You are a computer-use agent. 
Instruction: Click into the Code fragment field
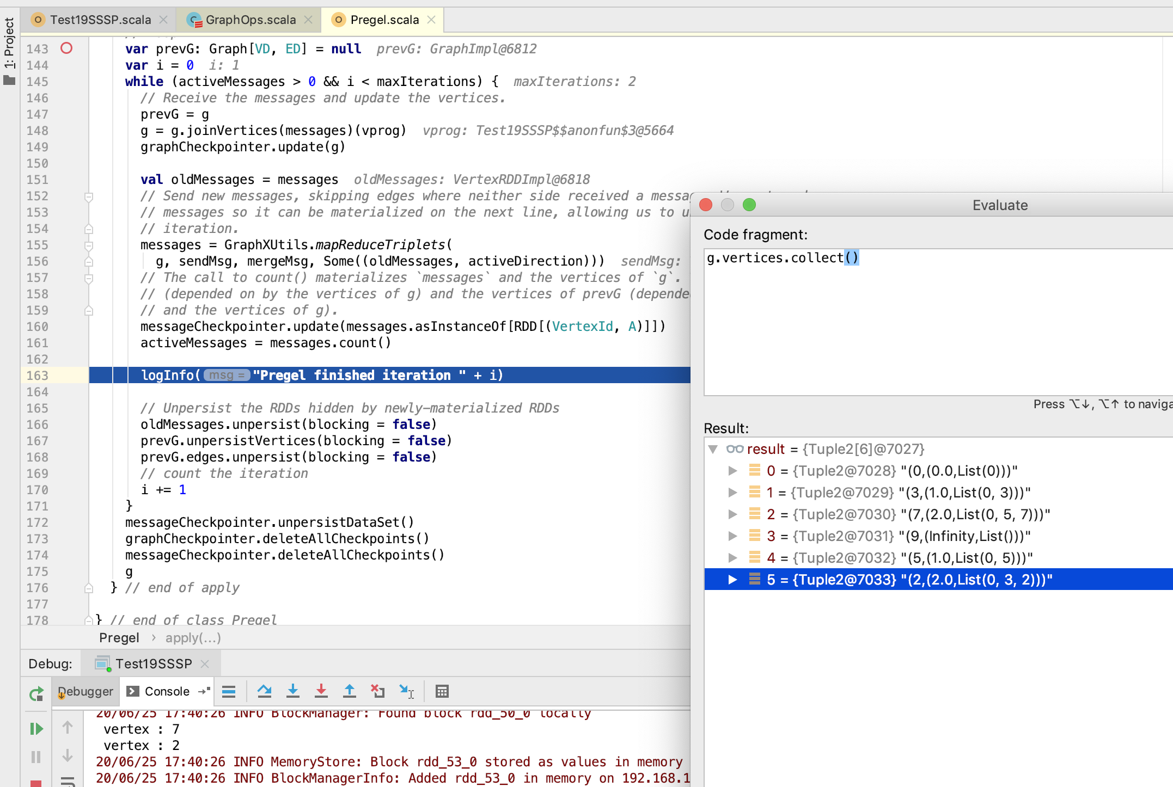(x=938, y=322)
